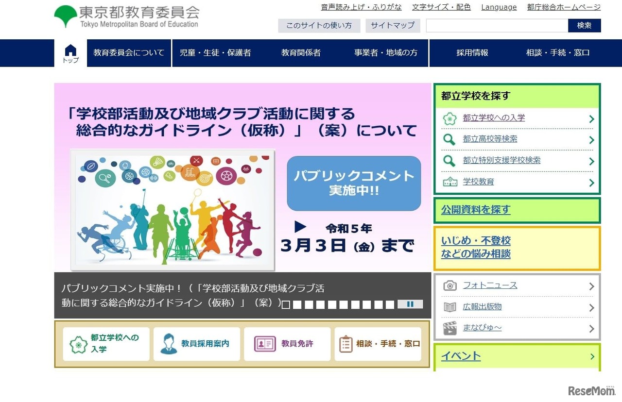Click the トップ home icon
Screen dimensions: 622x402
pos(70,50)
